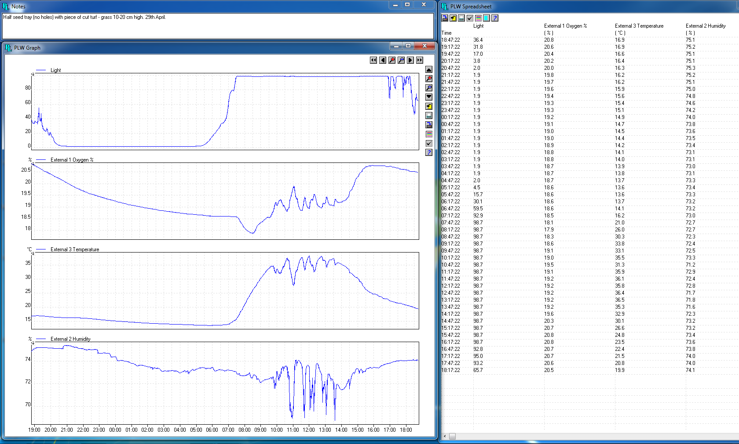This screenshot has height=444, width=739.
Task: Jump to the start of the graph
Action: (x=373, y=60)
